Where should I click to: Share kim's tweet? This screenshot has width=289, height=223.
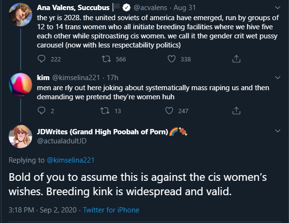[x=236, y=111]
